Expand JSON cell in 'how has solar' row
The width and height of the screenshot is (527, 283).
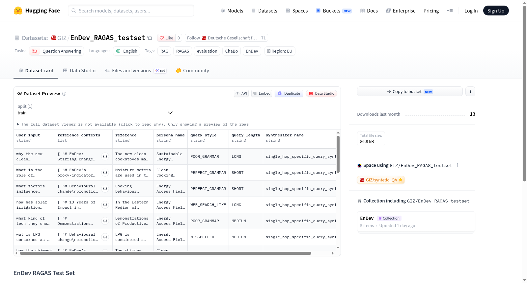point(105,205)
